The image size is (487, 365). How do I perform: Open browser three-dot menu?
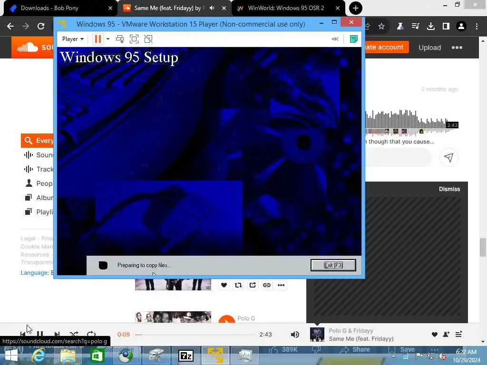tap(477, 27)
